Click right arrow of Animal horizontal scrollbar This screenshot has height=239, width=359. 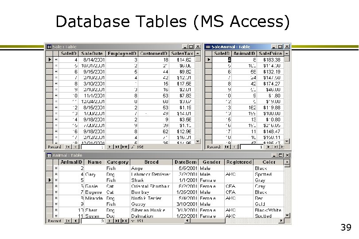click(281, 221)
